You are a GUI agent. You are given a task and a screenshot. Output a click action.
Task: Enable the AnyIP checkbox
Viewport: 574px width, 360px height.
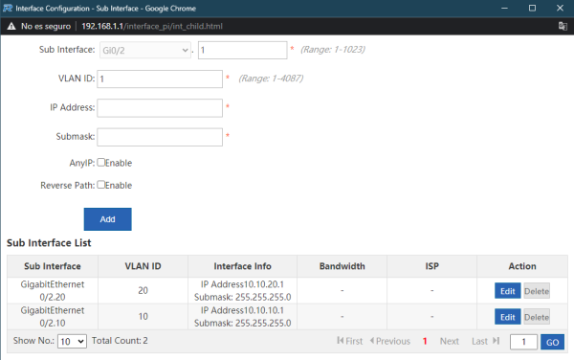point(101,162)
